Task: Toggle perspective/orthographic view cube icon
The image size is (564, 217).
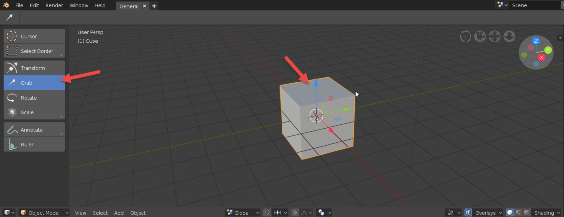Action: [466, 36]
